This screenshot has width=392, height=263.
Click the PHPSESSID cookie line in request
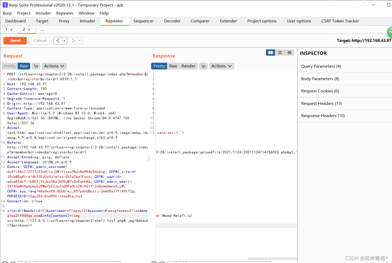pos(45,196)
